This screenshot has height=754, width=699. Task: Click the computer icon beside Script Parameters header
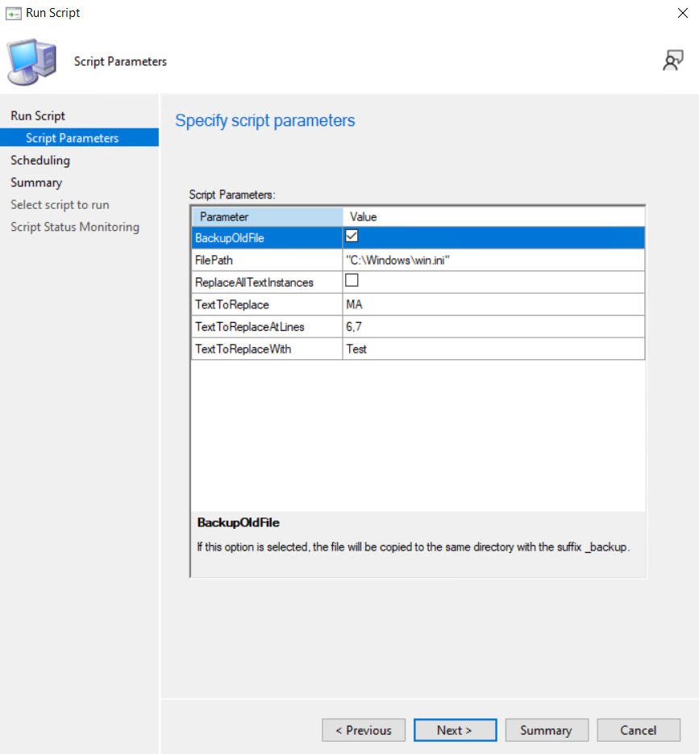click(x=31, y=61)
